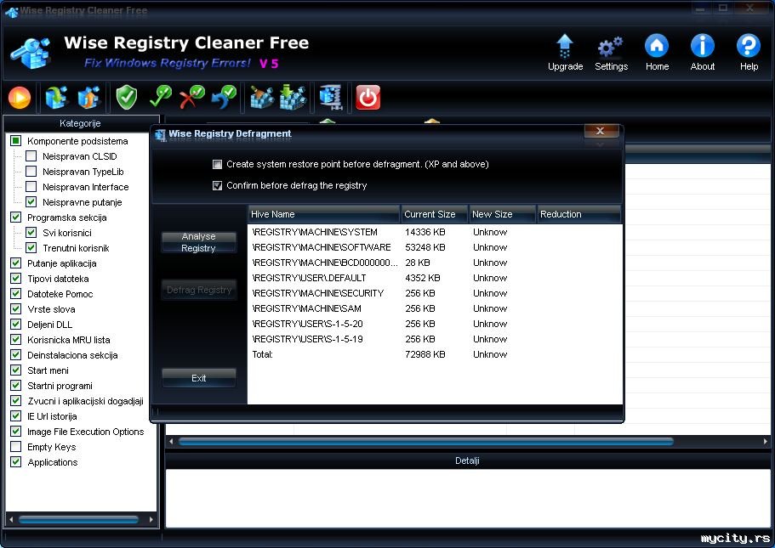Click the registry broom clean icon
This screenshot has width=775, height=548.
[x=261, y=97]
